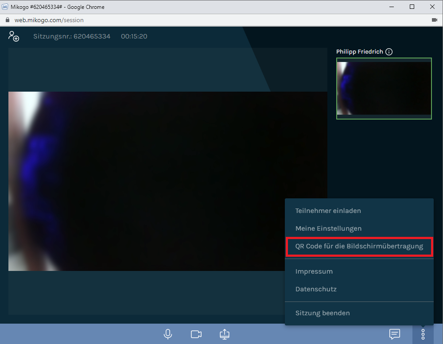Viewport: 443px width, 344px height.
Task: Maximize the Chrome window
Action: pyautogui.click(x=412, y=7)
